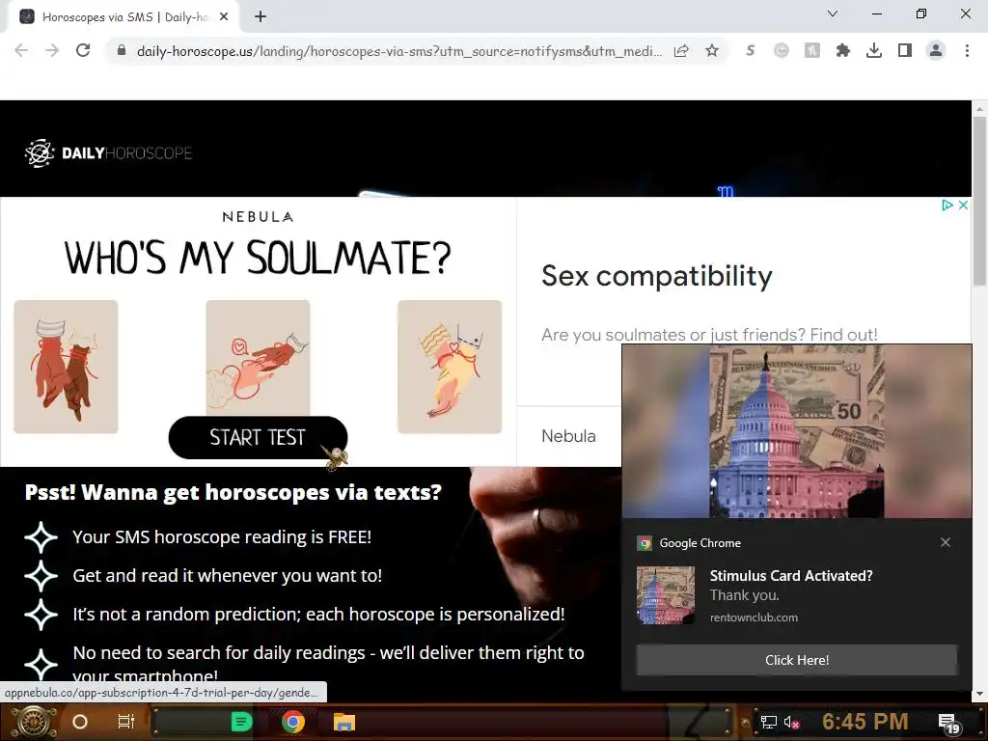Viewport: 988px width, 741px height.
Task: Open the gray circular extension icon
Action: tap(782, 50)
